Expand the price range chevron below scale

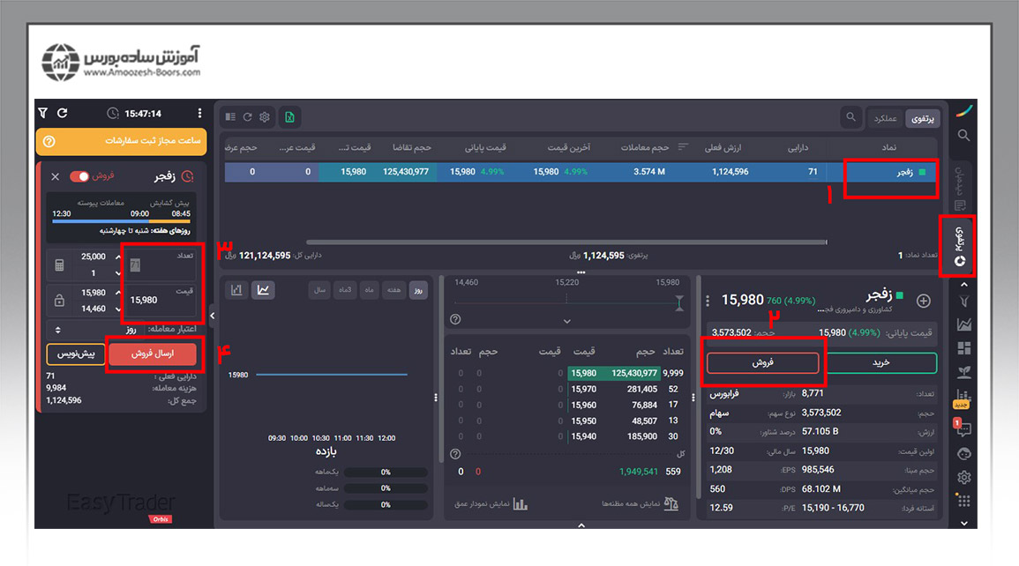[x=566, y=321]
